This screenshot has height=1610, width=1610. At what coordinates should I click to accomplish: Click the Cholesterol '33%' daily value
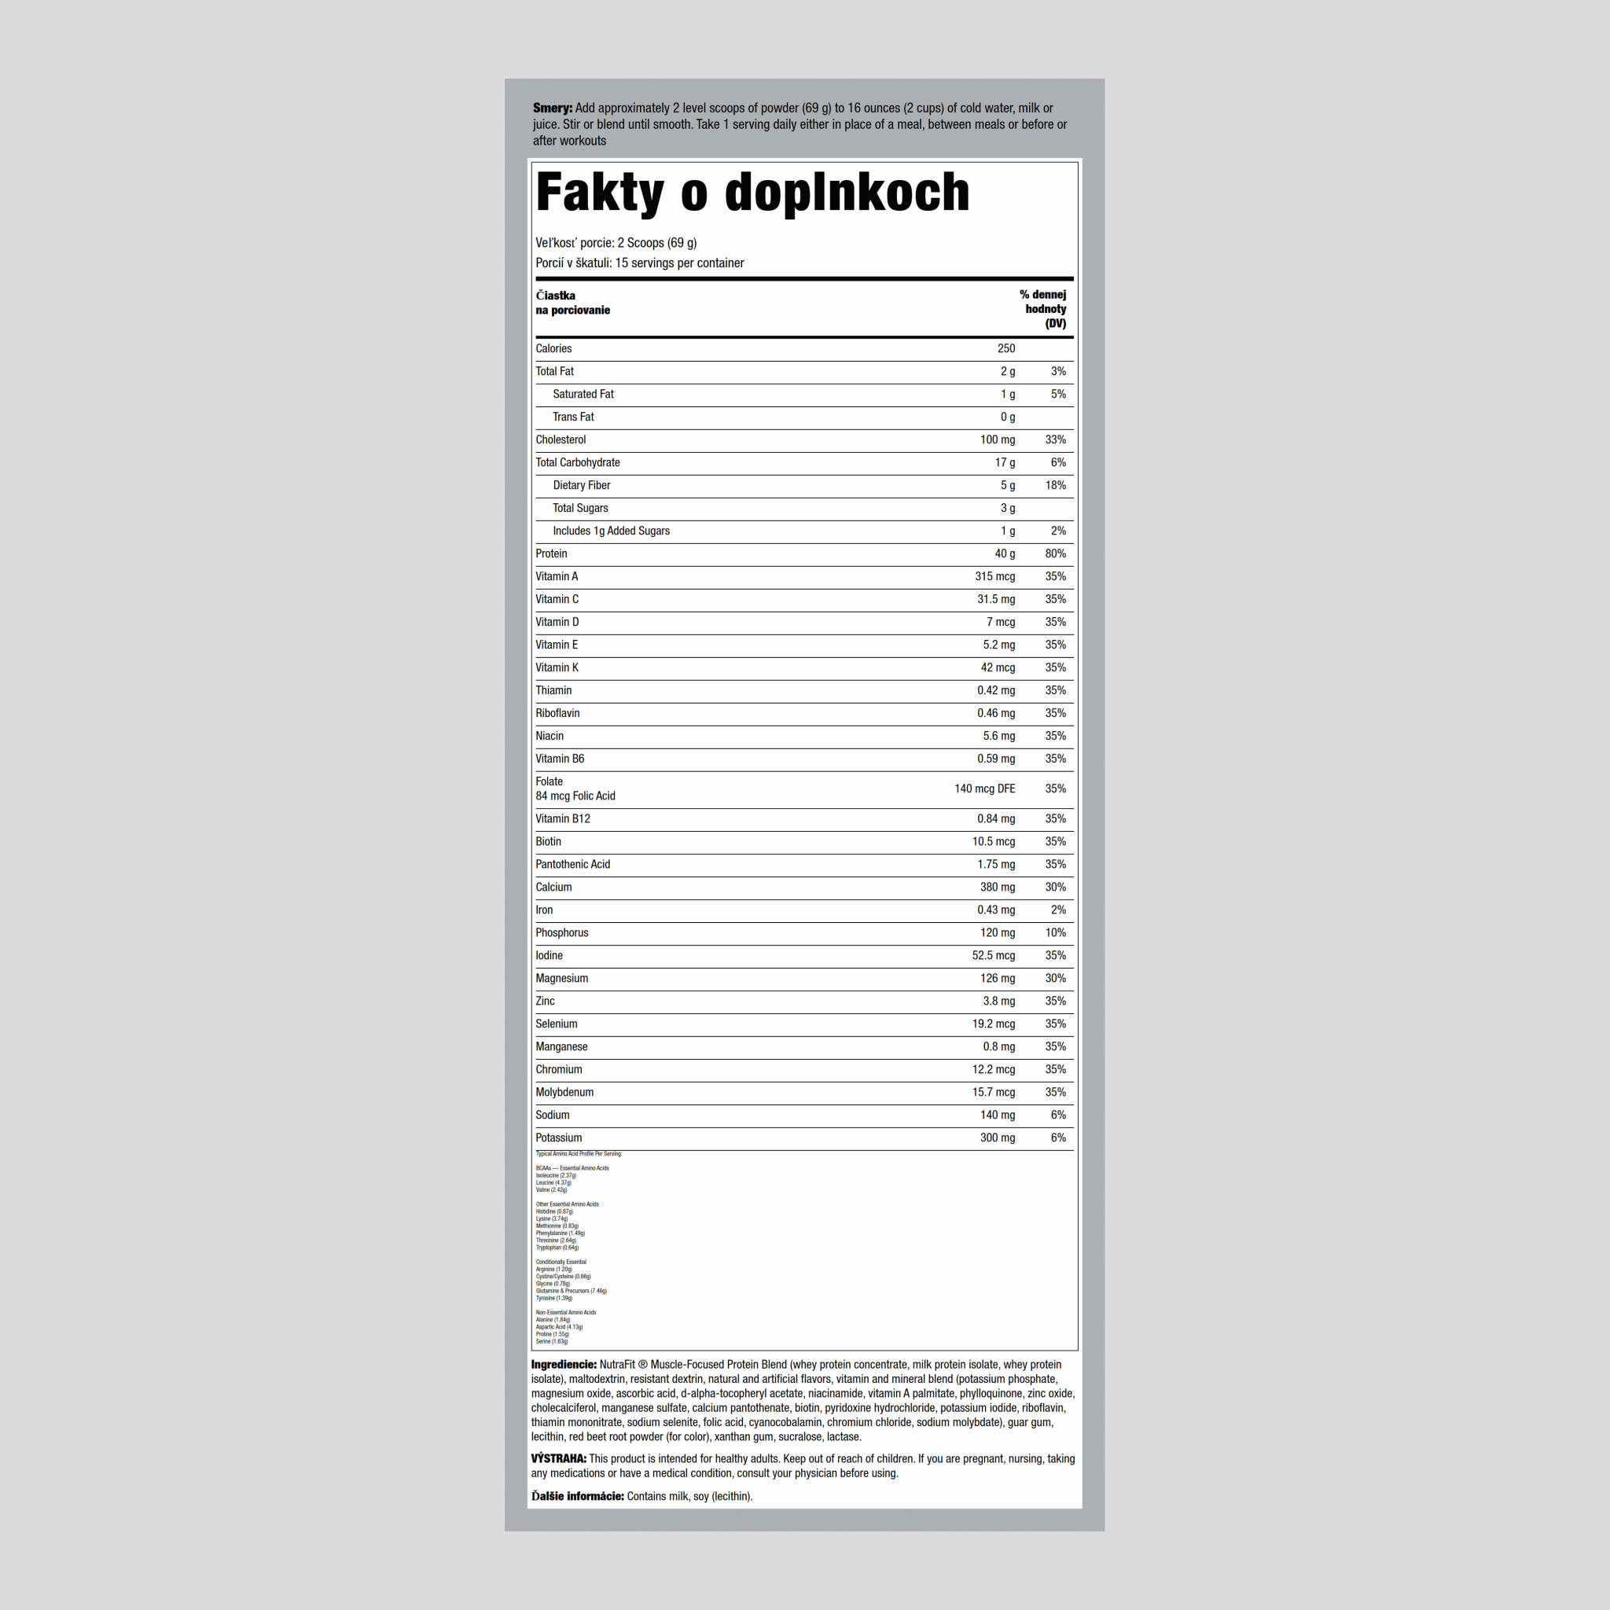[x=1055, y=439]
